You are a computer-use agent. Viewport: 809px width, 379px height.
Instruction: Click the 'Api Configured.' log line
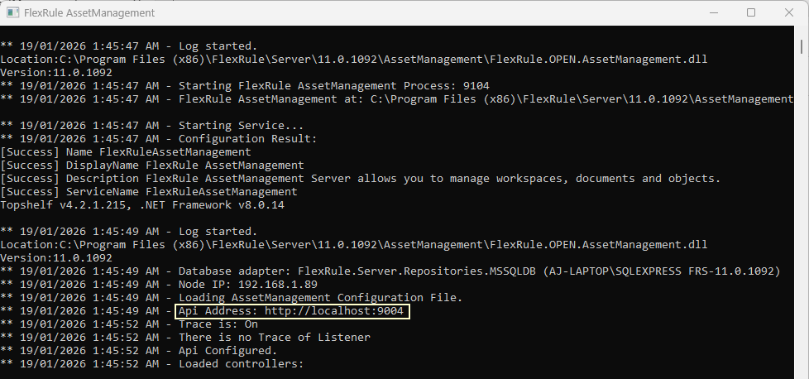click(x=139, y=351)
